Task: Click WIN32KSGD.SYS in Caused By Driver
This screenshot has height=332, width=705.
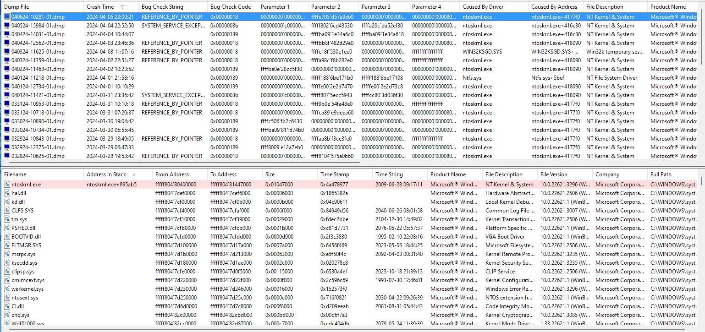Action: 482,51
